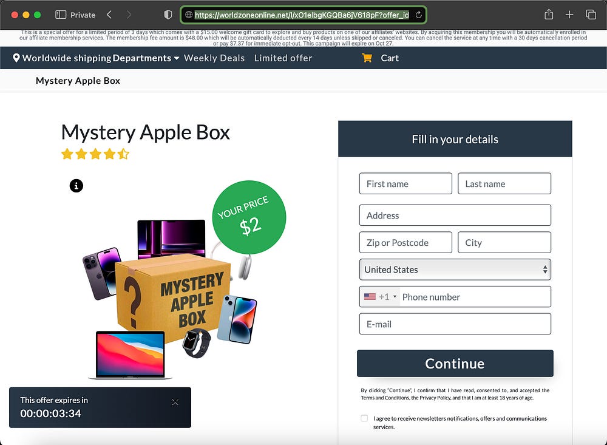607x445 pixels.
Task: Click the shopping cart icon
Action: click(x=367, y=58)
